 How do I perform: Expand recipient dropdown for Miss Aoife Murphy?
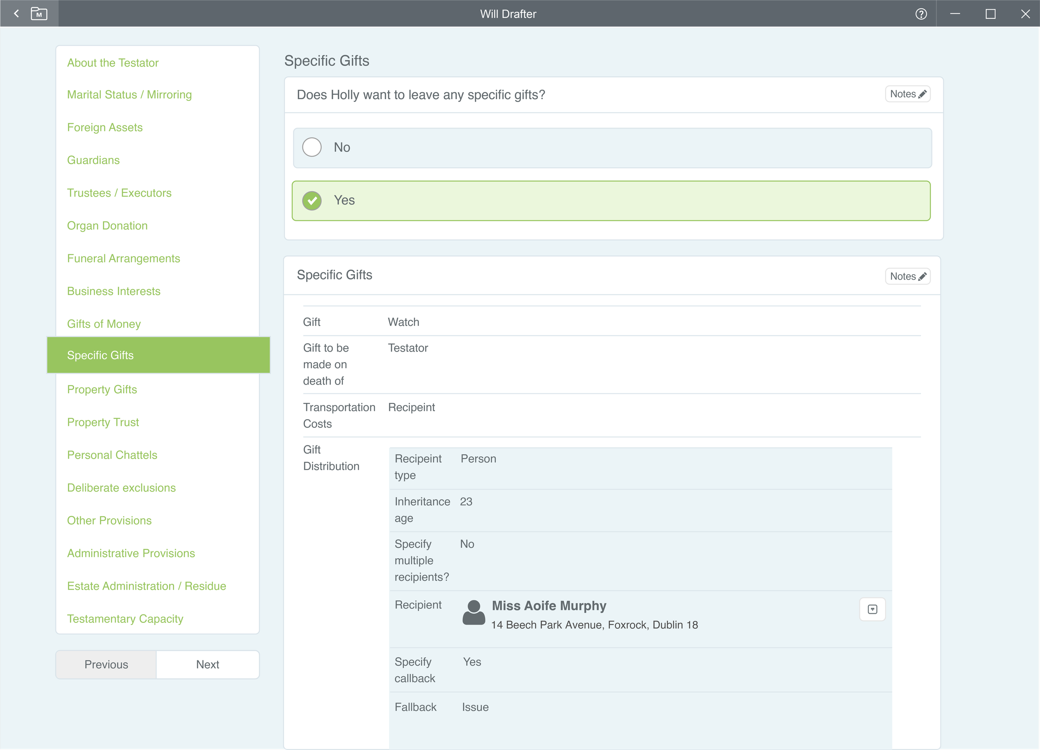872,609
